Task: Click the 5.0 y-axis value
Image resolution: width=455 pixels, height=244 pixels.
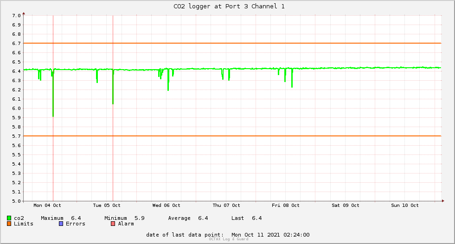Action: pos(16,201)
